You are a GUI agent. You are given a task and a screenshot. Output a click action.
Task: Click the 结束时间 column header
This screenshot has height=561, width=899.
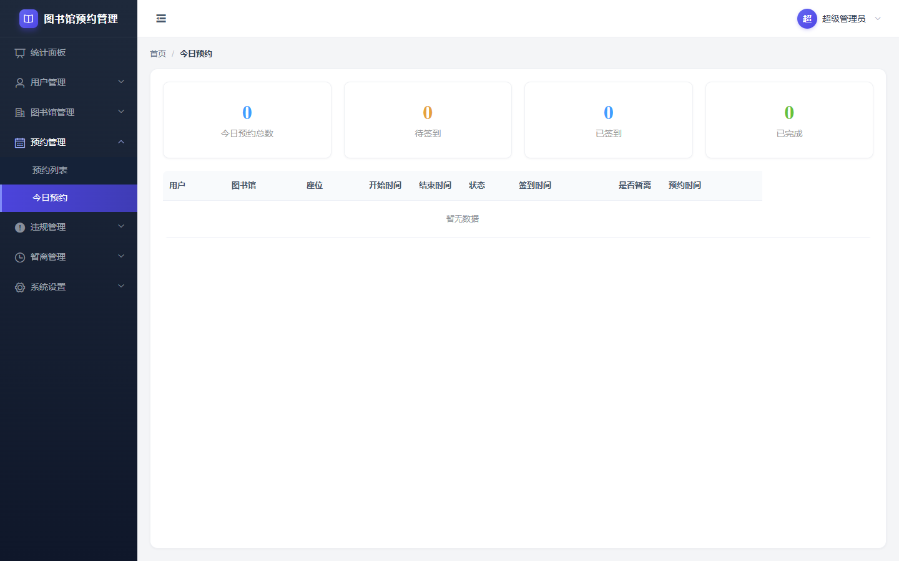(435, 185)
